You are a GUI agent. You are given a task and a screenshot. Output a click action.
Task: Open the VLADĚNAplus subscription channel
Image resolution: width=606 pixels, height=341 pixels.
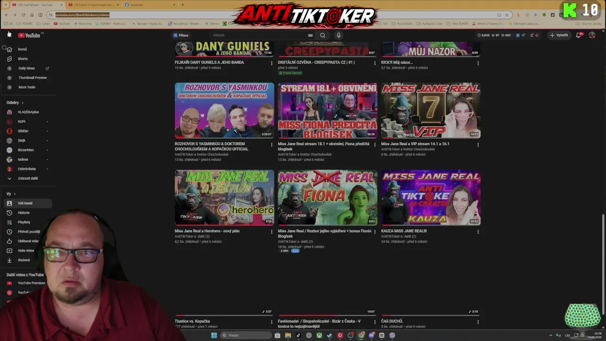click(x=28, y=112)
